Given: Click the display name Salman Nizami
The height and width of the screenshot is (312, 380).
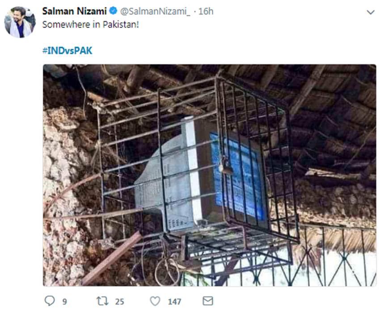Looking at the screenshot, I should click(x=74, y=11).
